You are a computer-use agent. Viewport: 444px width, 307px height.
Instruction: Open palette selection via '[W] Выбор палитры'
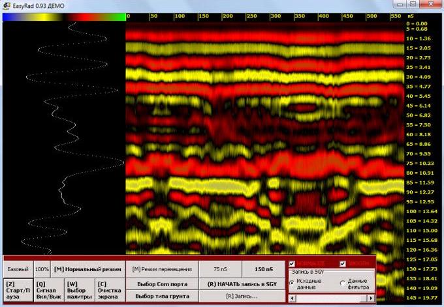[79, 290]
